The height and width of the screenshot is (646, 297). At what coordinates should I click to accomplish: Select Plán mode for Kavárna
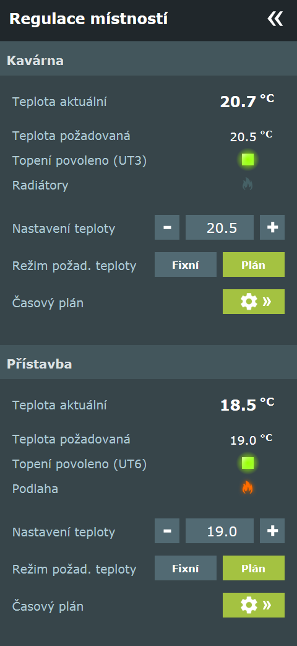254,264
